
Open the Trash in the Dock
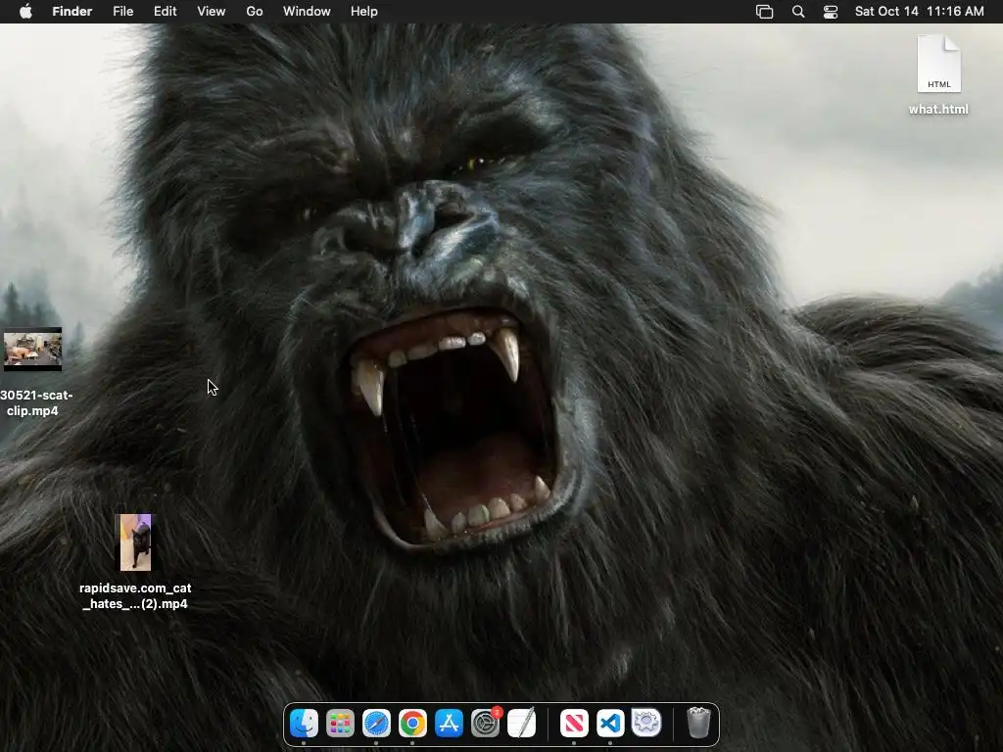[x=698, y=723]
